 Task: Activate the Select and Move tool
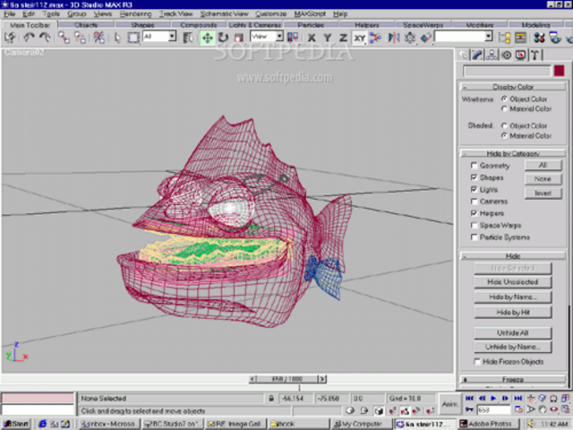pos(207,38)
